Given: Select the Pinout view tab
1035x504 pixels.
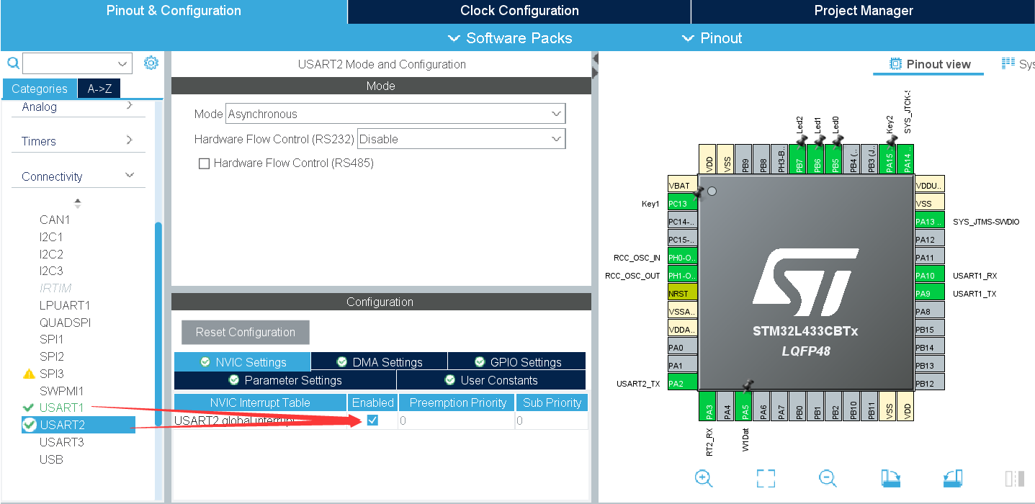Looking at the screenshot, I should coord(931,64).
